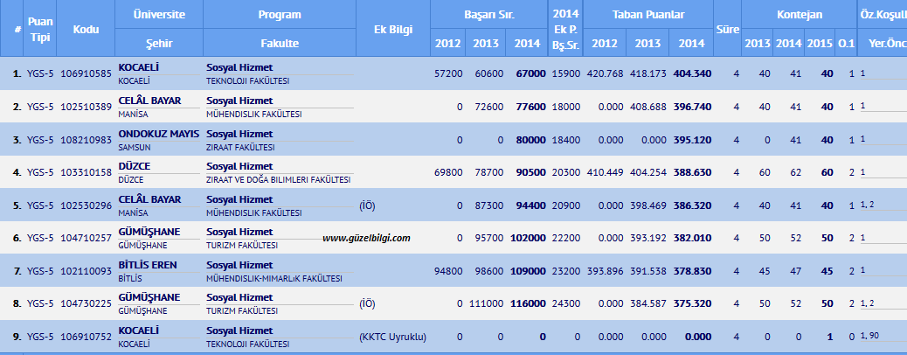Click the www.güzelbilgi.com watermark text
Image resolution: width=907 pixels, height=355 pixels.
[366, 238]
